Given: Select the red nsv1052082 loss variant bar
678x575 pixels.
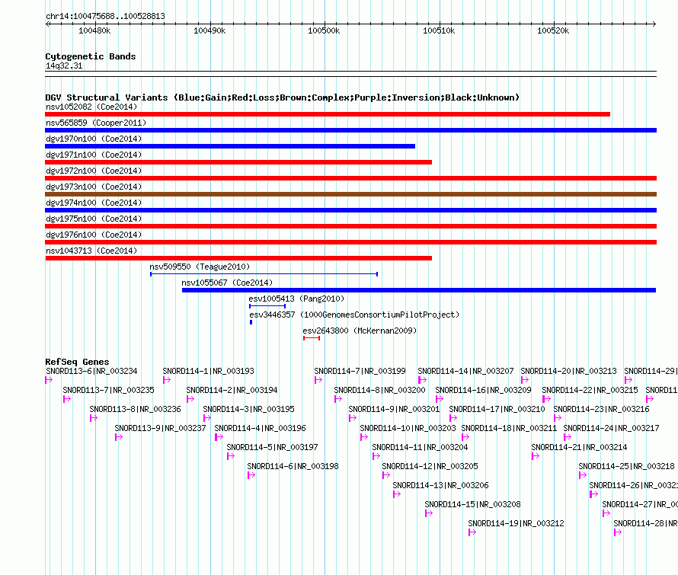Looking at the screenshot, I should 328,114.
